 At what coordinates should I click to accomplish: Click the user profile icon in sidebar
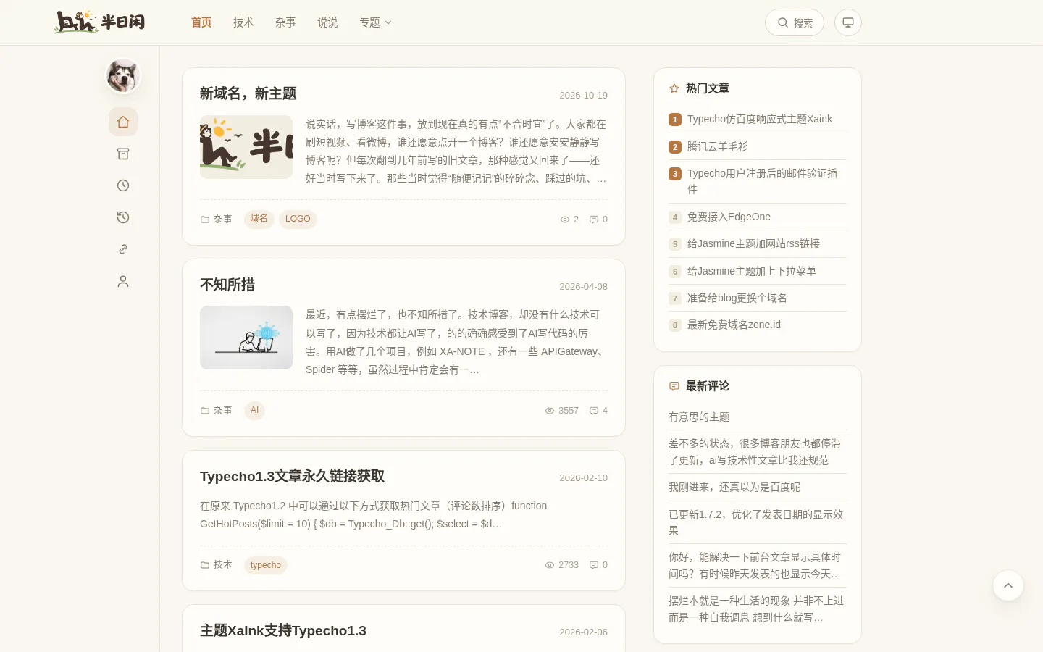tap(123, 281)
